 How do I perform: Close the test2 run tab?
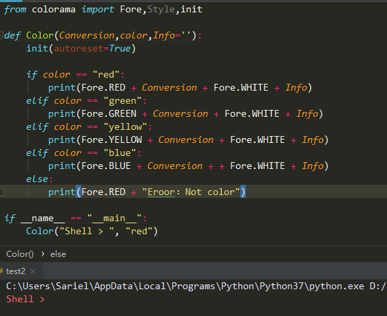pyautogui.click(x=33, y=271)
